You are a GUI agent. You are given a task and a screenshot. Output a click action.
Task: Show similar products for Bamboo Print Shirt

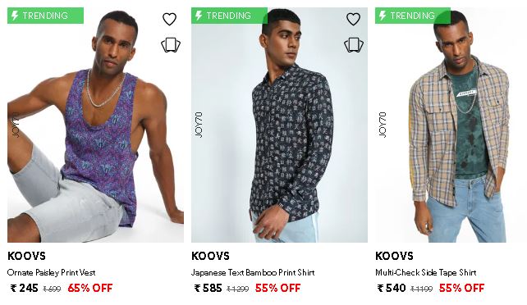point(354,45)
